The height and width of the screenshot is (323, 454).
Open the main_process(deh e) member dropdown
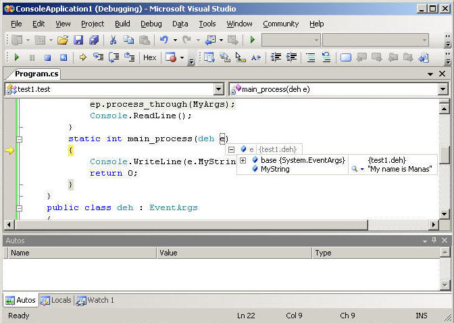(443, 89)
